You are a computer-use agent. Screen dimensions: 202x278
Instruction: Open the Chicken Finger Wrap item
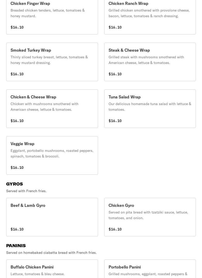tap(52, 17)
